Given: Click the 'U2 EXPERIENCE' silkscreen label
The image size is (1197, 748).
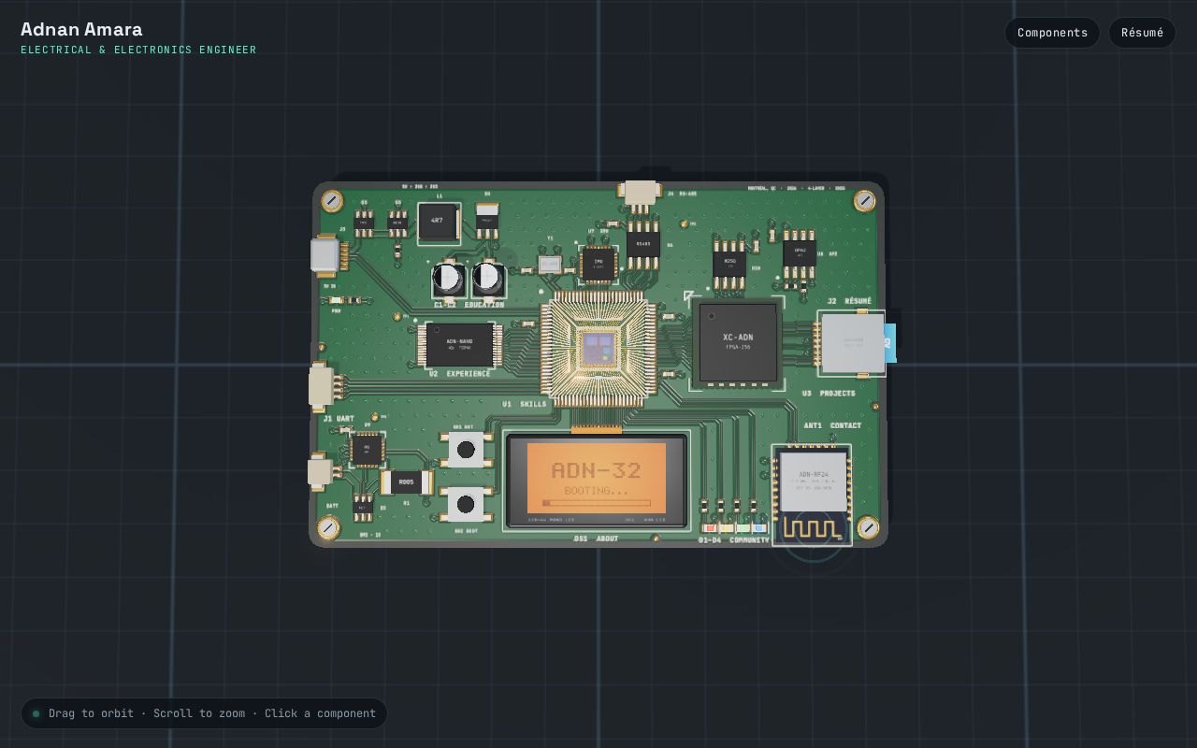Looking at the screenshot, I should click(x=459, y=374).
